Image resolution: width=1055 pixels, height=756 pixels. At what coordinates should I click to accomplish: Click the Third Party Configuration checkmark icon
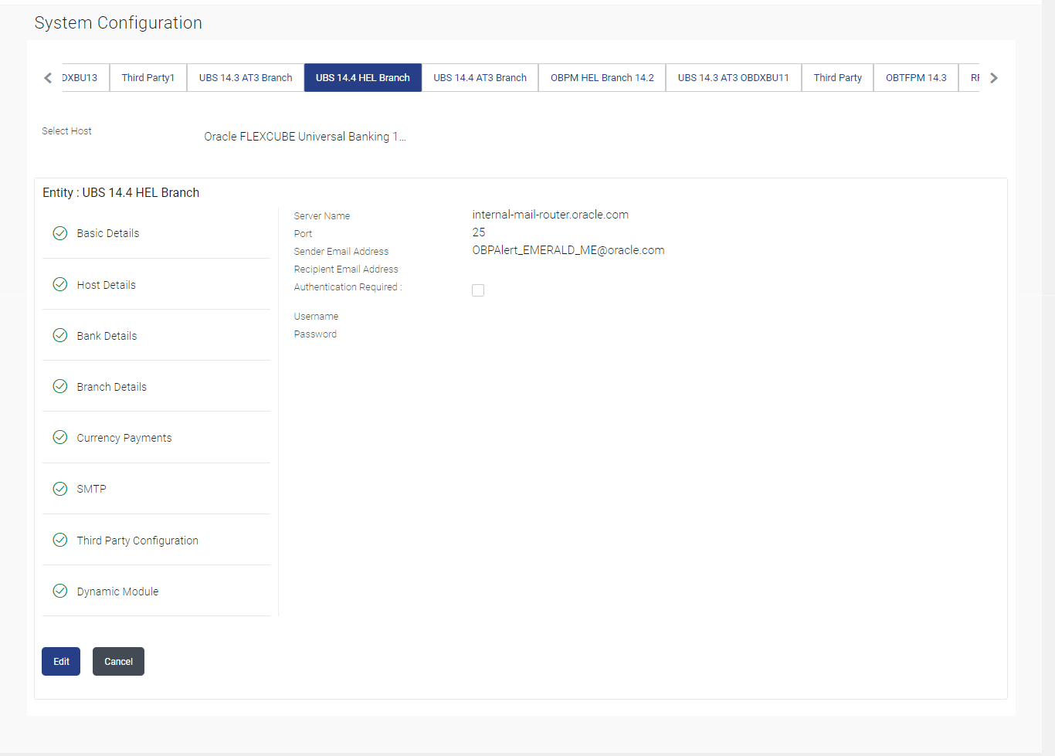pyautogui.click(x=59, y=540)
